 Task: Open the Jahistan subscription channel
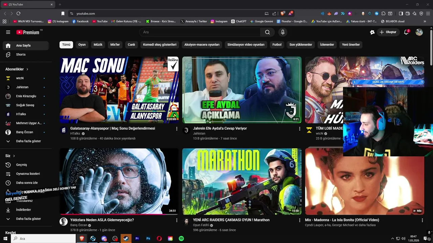point(26,87)
